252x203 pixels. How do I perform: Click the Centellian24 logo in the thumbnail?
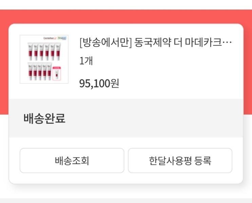click(x=50, y=39)
